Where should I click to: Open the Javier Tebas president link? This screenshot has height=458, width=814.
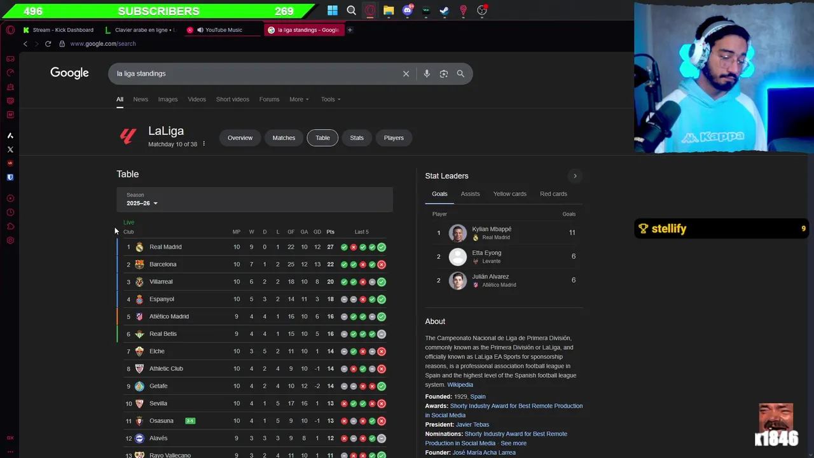(x=472, y=424)
